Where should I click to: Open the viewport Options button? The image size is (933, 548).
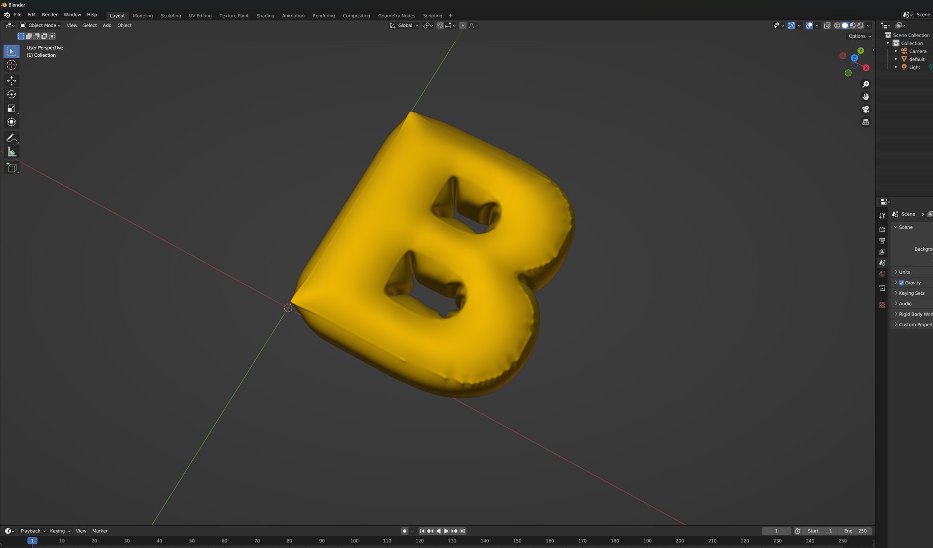[x=859, y=36]
